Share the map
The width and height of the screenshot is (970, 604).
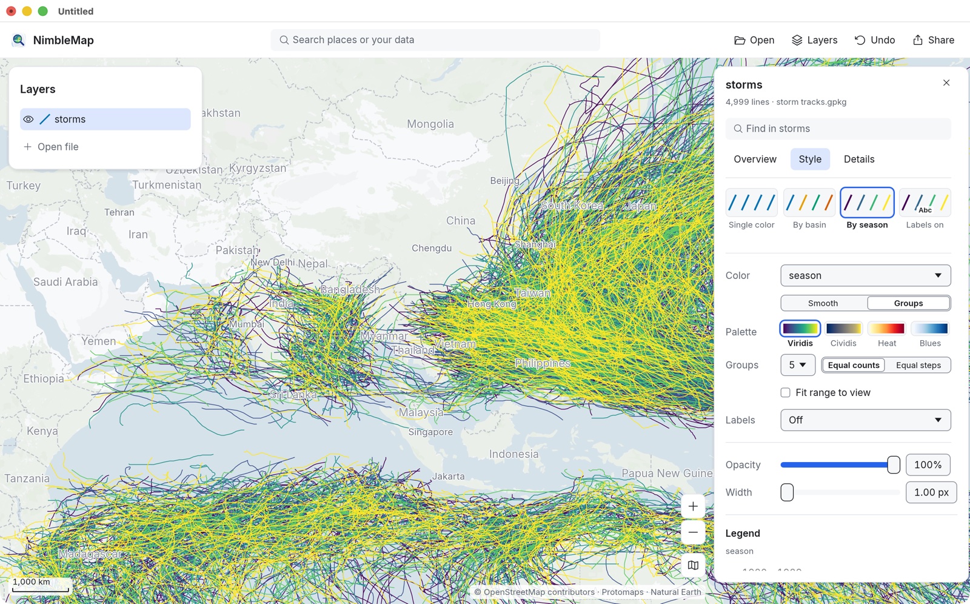point(934,40)
